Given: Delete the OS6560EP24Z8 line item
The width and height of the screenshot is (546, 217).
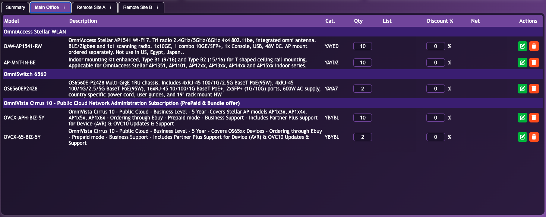Looking at the screenshot, I should pos(534,89).
